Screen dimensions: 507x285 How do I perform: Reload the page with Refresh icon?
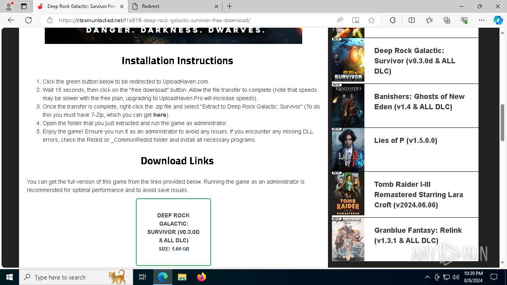click(29, 20)
